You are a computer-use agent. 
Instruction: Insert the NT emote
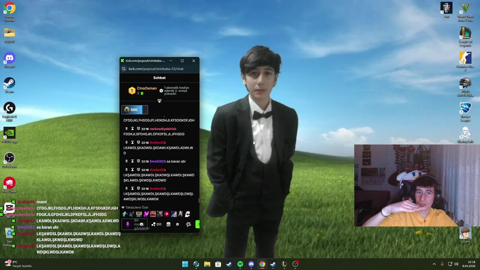click(x=139, y=214)
